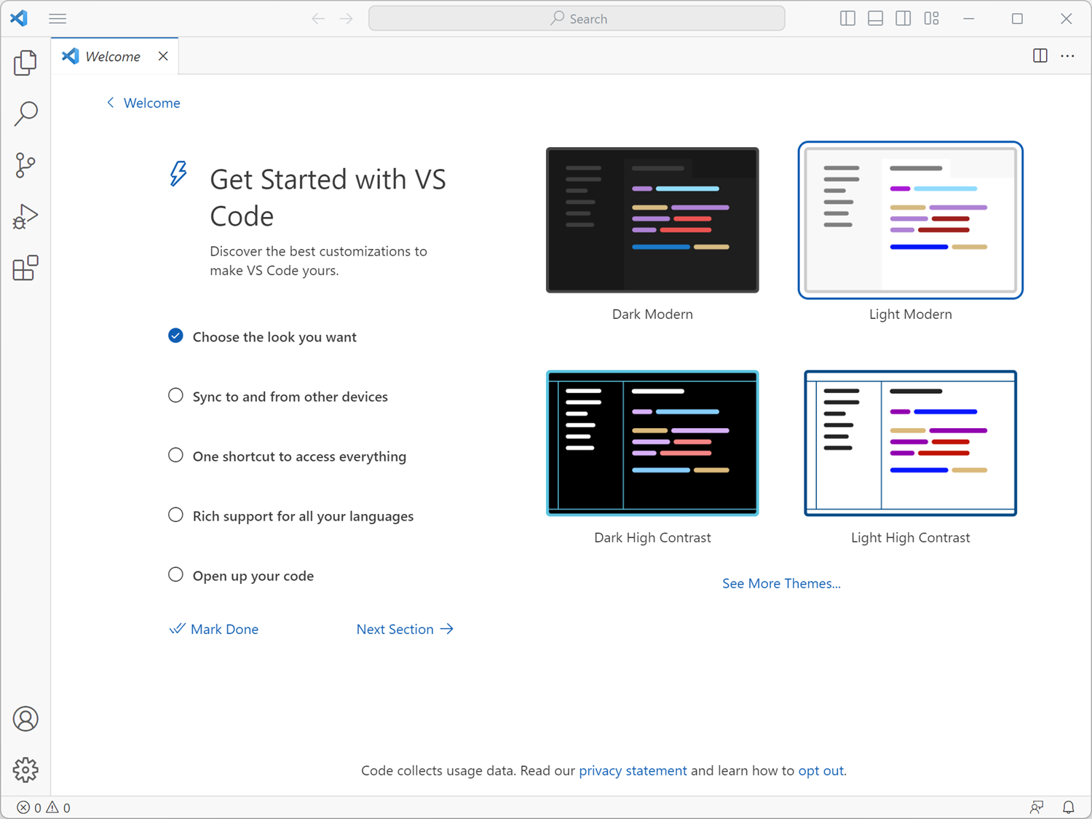Toggle the secondary side bar layout icon
This screenshot has height=819, width=1092.
(903, 18)
